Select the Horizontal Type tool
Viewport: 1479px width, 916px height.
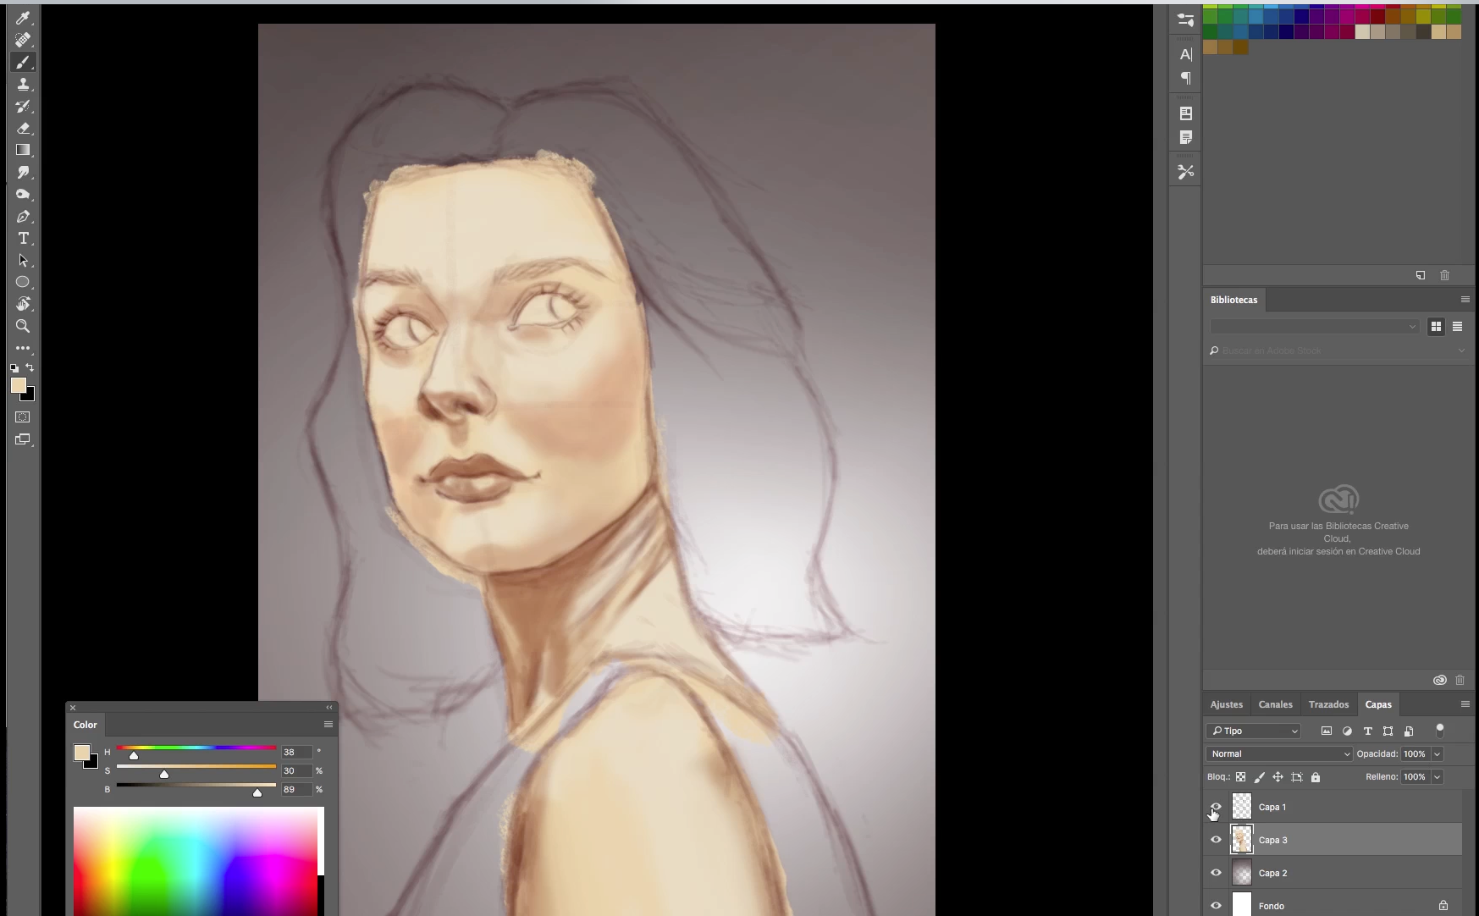[x=23, y=239]
